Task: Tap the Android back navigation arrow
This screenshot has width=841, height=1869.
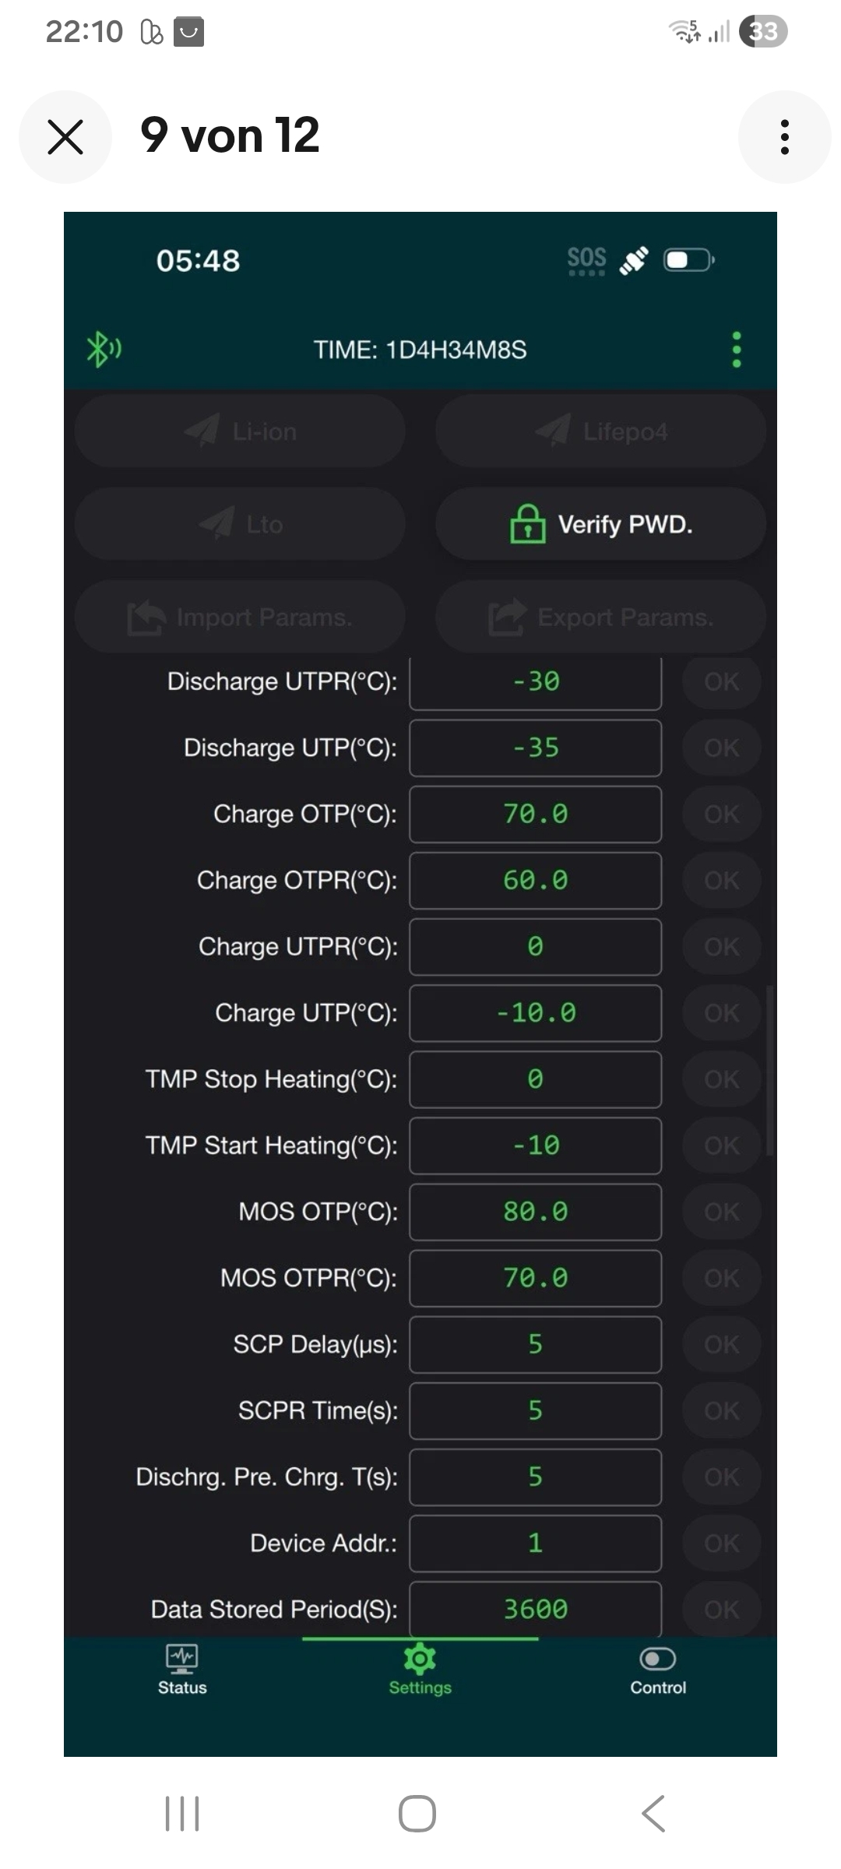Action: point(653,1814)
